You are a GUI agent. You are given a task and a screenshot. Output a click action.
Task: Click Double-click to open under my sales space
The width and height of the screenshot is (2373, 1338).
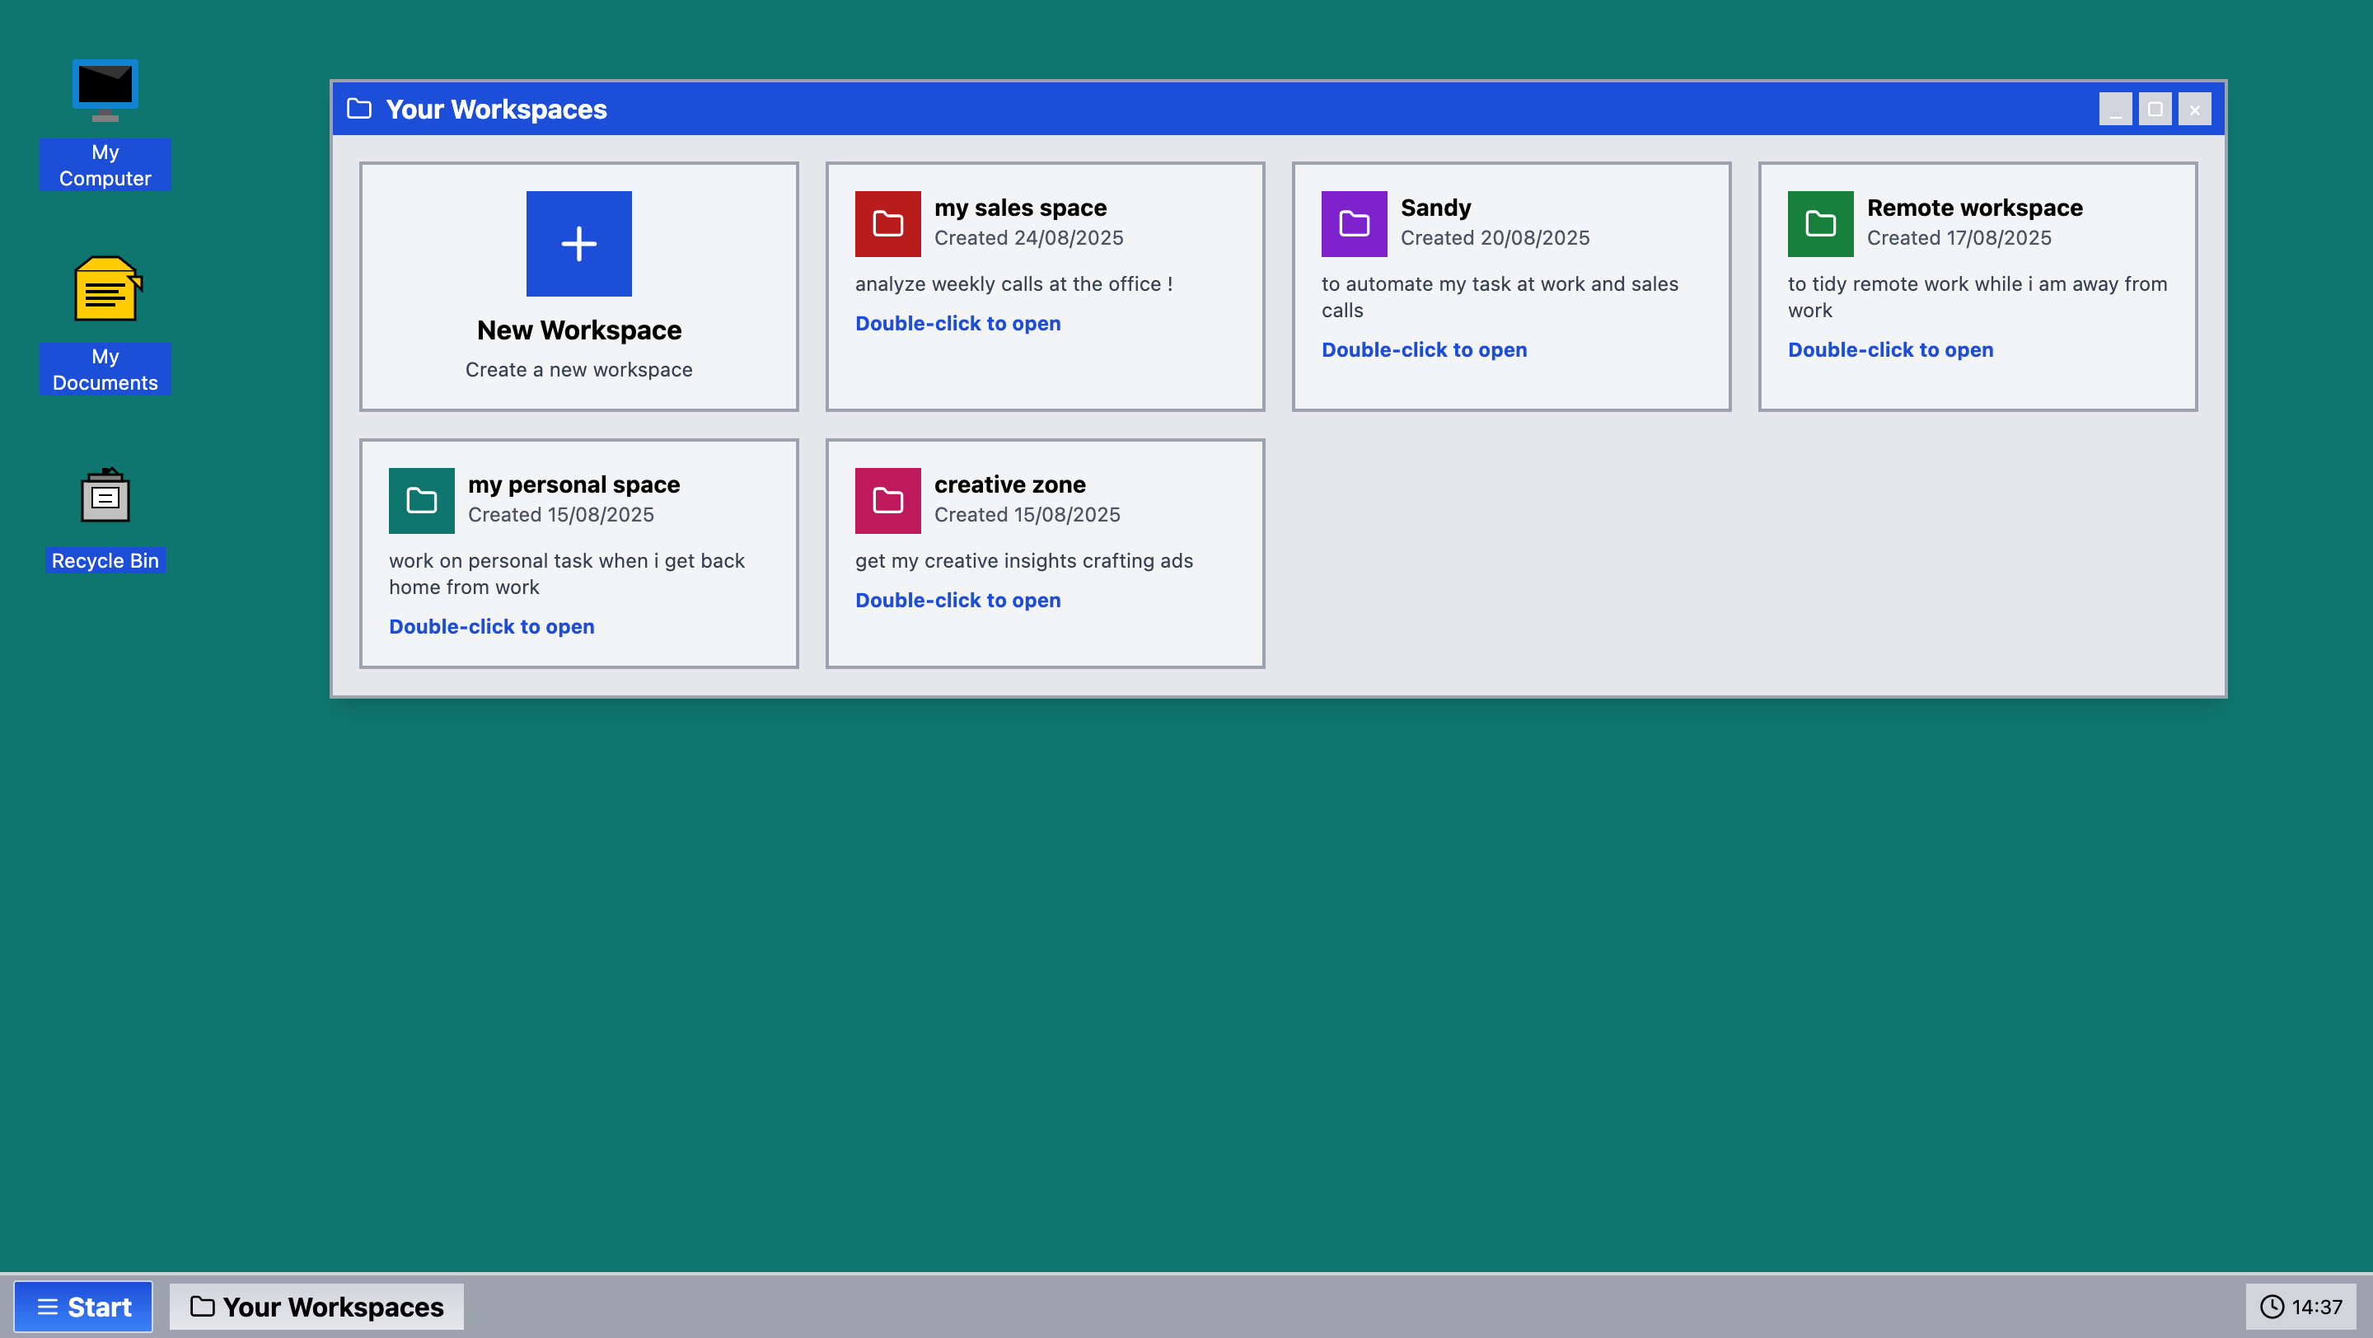[x=957, y=323]
